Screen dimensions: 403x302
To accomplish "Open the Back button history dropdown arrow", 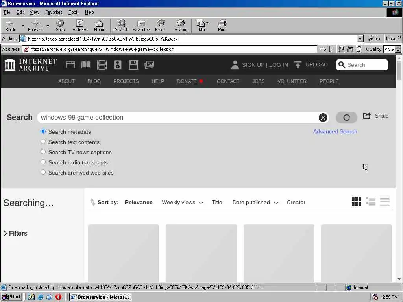I will coord(23,26).
